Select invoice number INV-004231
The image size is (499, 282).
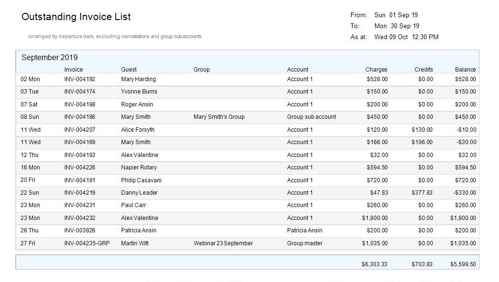[x=80, y=205]
